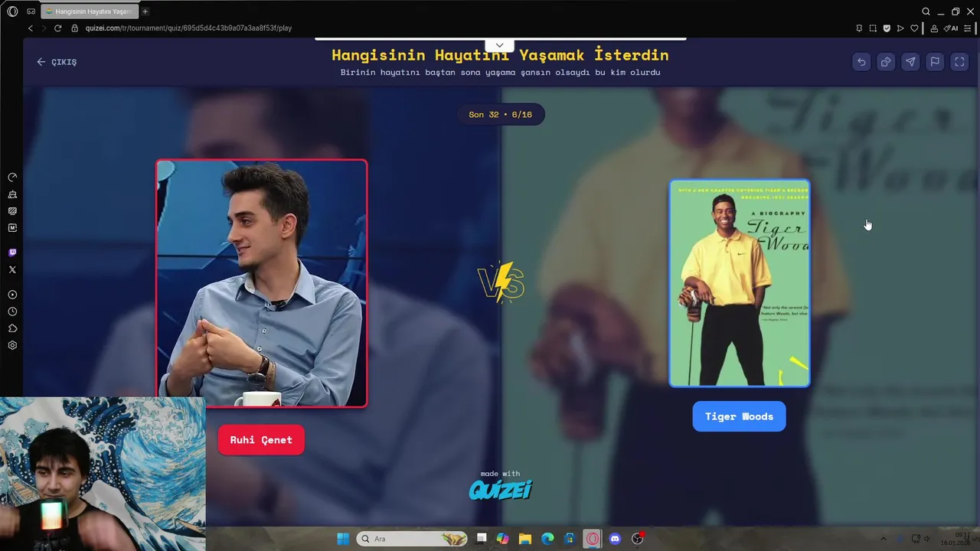Open the player icon in sidebar
This screenshot has width=980, height=551.
[x=12, y=295]
